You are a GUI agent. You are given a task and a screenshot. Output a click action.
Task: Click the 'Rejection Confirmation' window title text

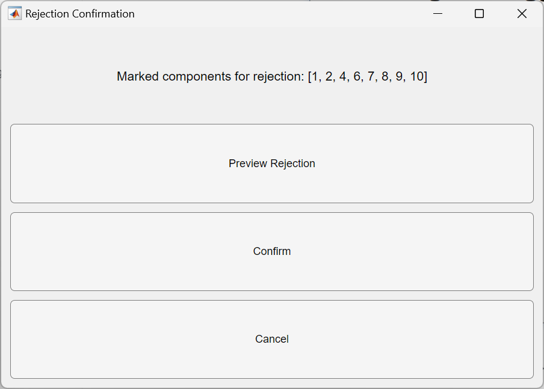point(80,14)
